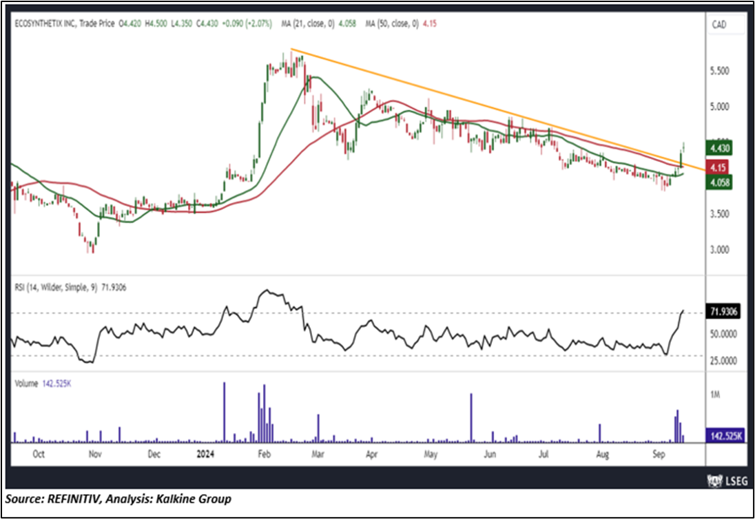Screen dimensions: 755x519
Task: Click the Dec label on time axis
Action: point(154,454)
